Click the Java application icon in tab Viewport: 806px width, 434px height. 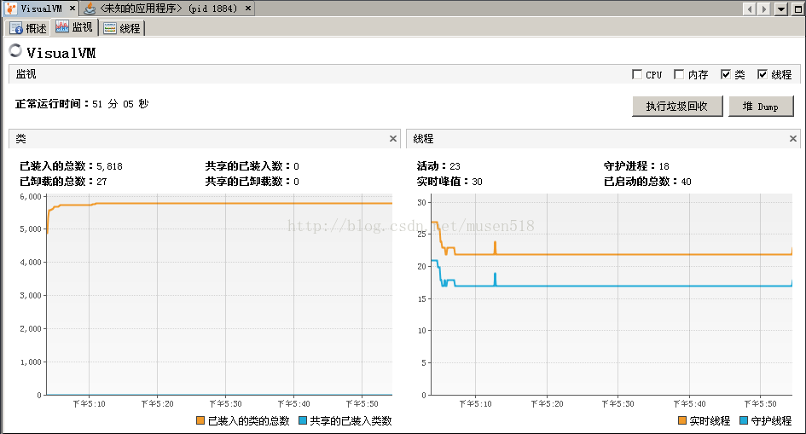point(90,9)
